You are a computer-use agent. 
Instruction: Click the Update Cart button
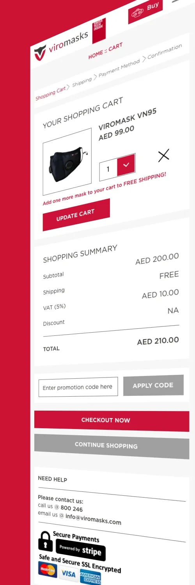pyautogui.click(x=76, y=215)
